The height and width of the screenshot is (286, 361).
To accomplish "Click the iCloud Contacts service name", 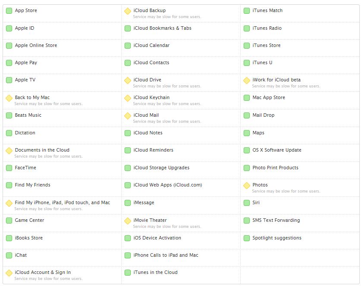I will pos(151,62).
